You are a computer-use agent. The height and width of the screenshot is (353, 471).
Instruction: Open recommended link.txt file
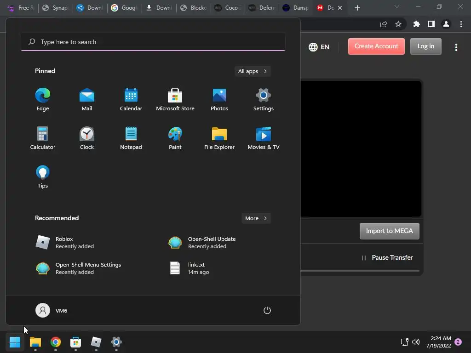(189, 268)
